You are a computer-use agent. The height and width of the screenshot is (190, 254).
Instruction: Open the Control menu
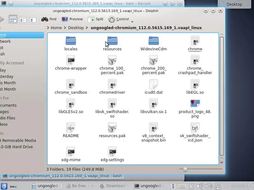tap(118, 19)
